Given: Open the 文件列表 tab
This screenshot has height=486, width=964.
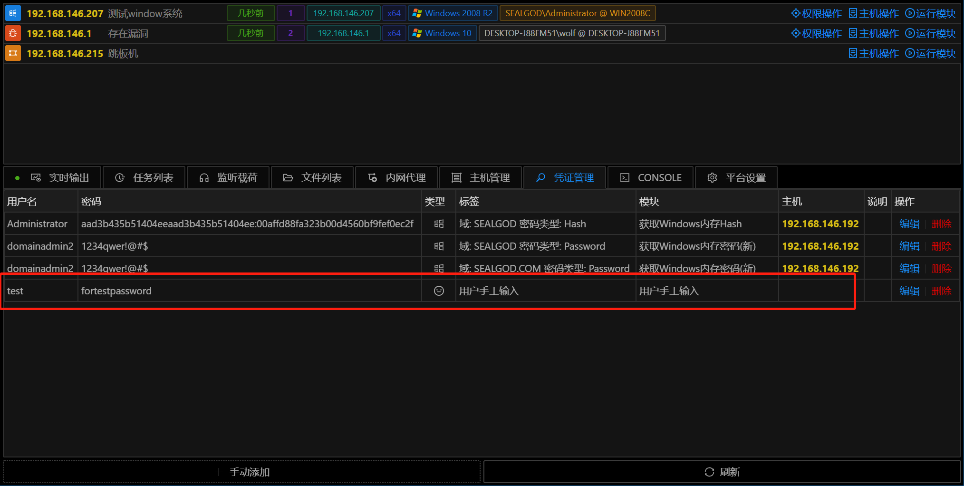Looking at the screenshot, I should [312, 178].
